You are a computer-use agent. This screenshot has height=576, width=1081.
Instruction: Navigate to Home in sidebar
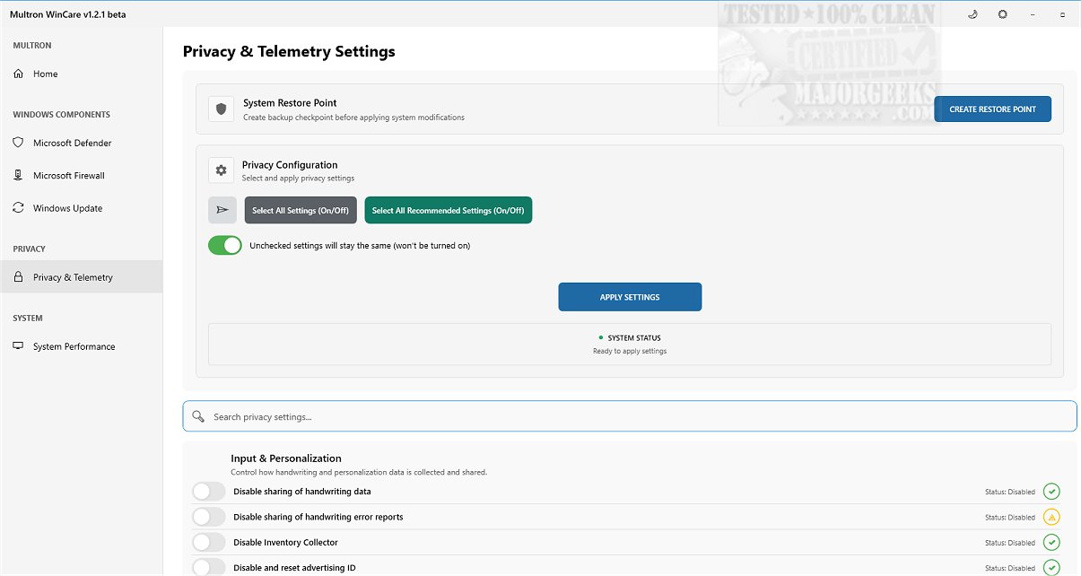click(45, 74)
